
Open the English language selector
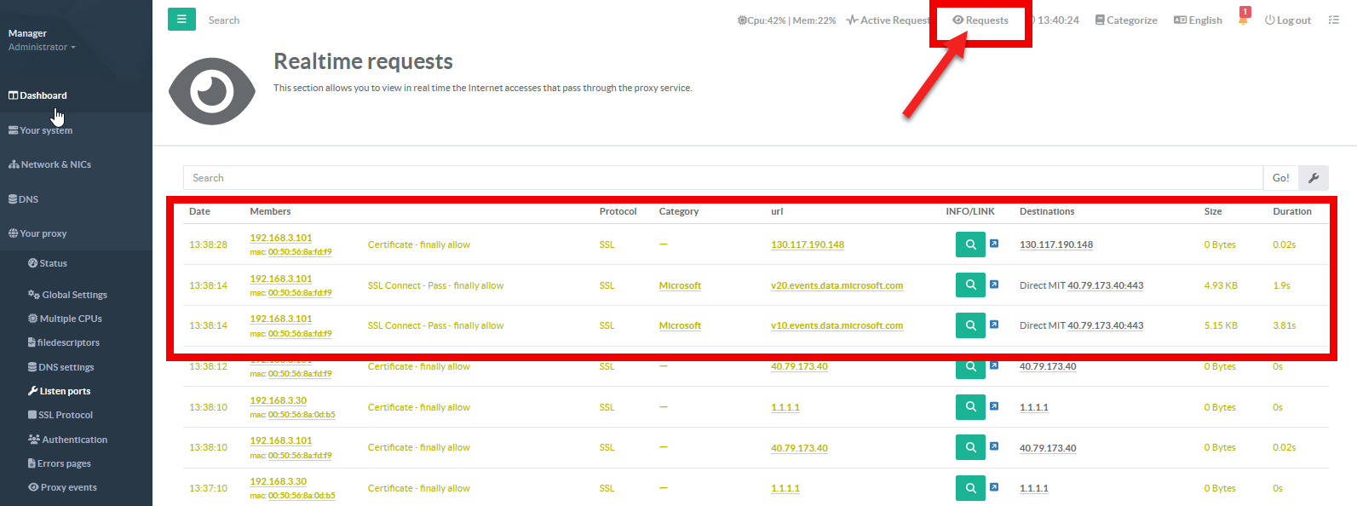pos(1198,20)
